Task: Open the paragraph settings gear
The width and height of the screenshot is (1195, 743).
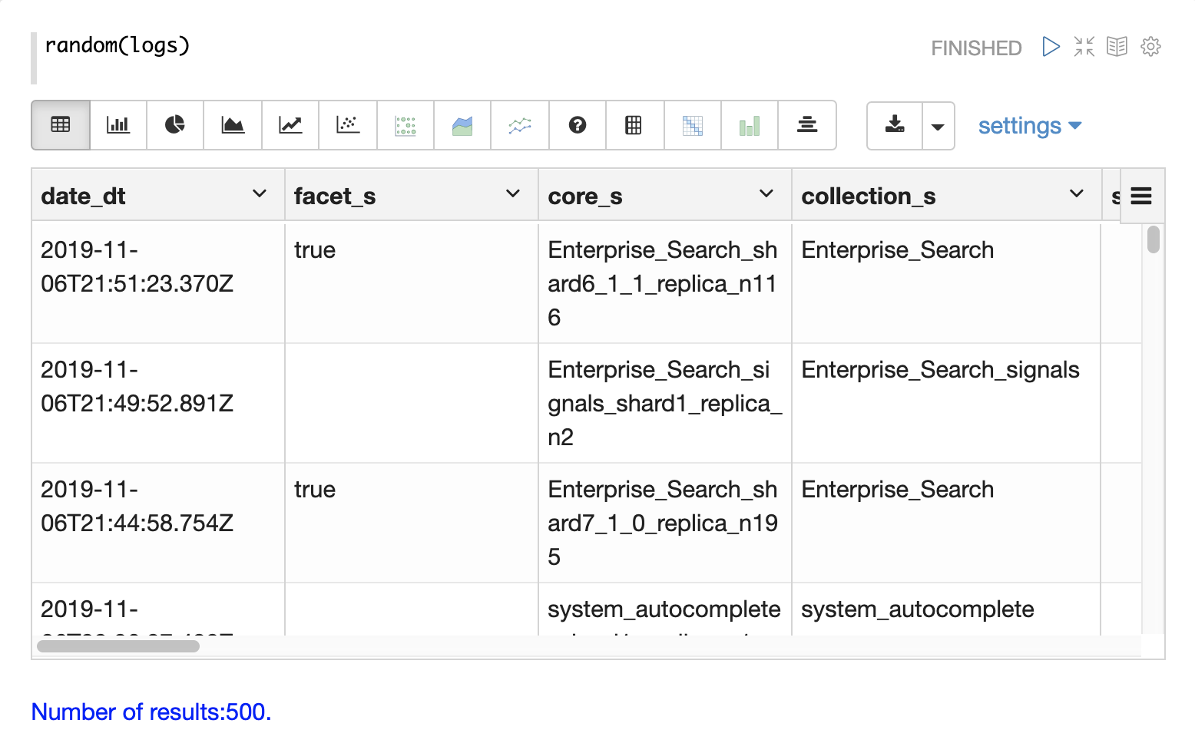Action: tap(1150, 47)
